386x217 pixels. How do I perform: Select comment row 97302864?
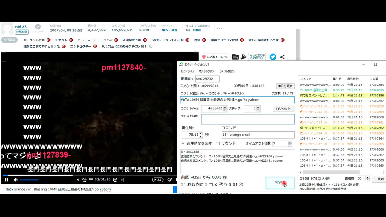(342, 139)
